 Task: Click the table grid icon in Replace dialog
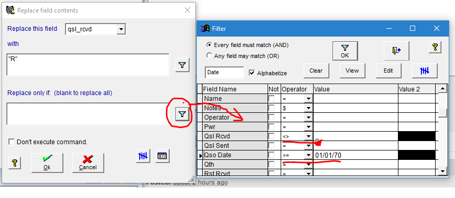[162, 156]
